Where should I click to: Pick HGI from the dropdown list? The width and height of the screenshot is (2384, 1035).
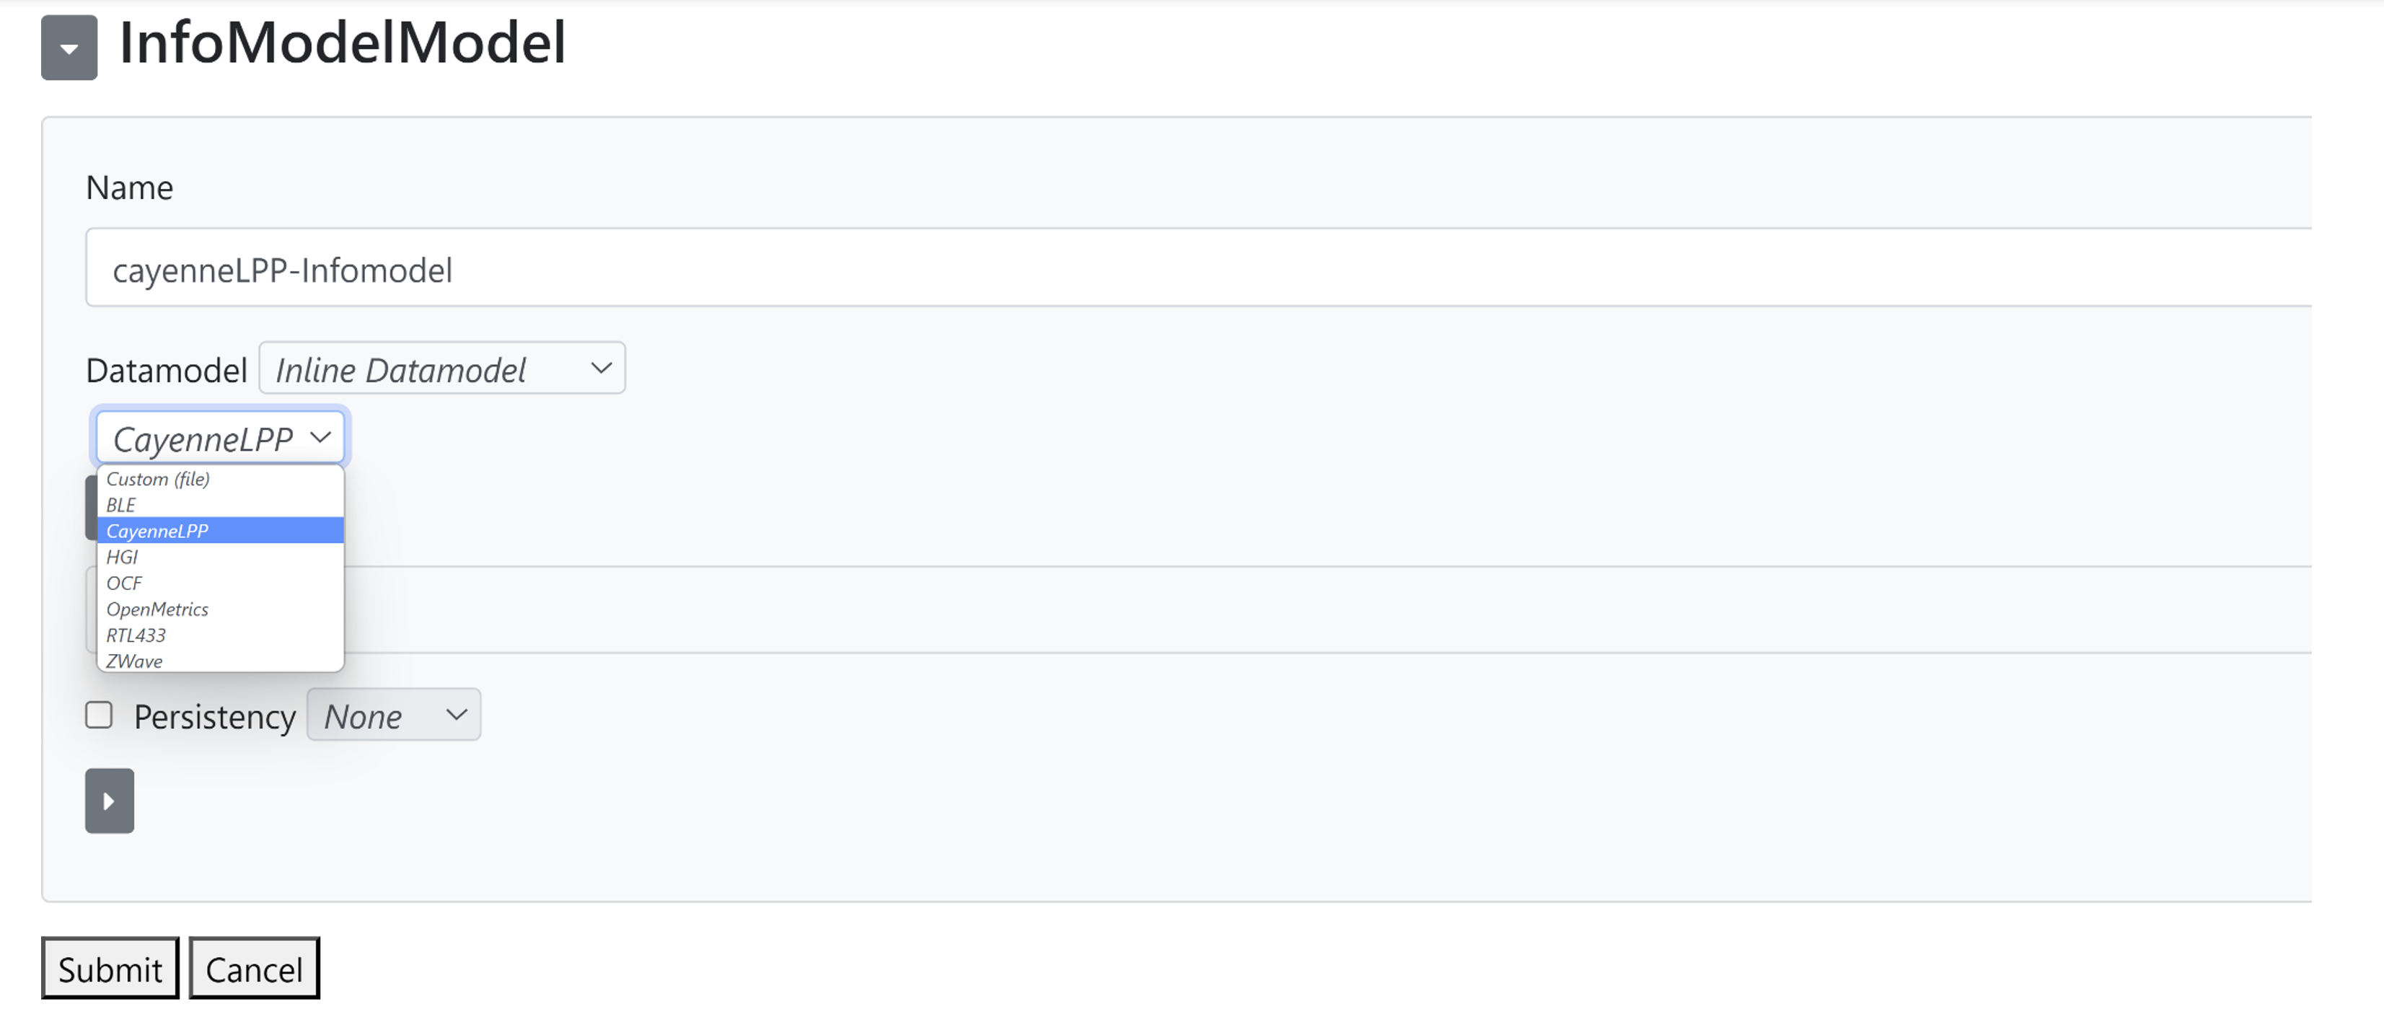[122, 556]
